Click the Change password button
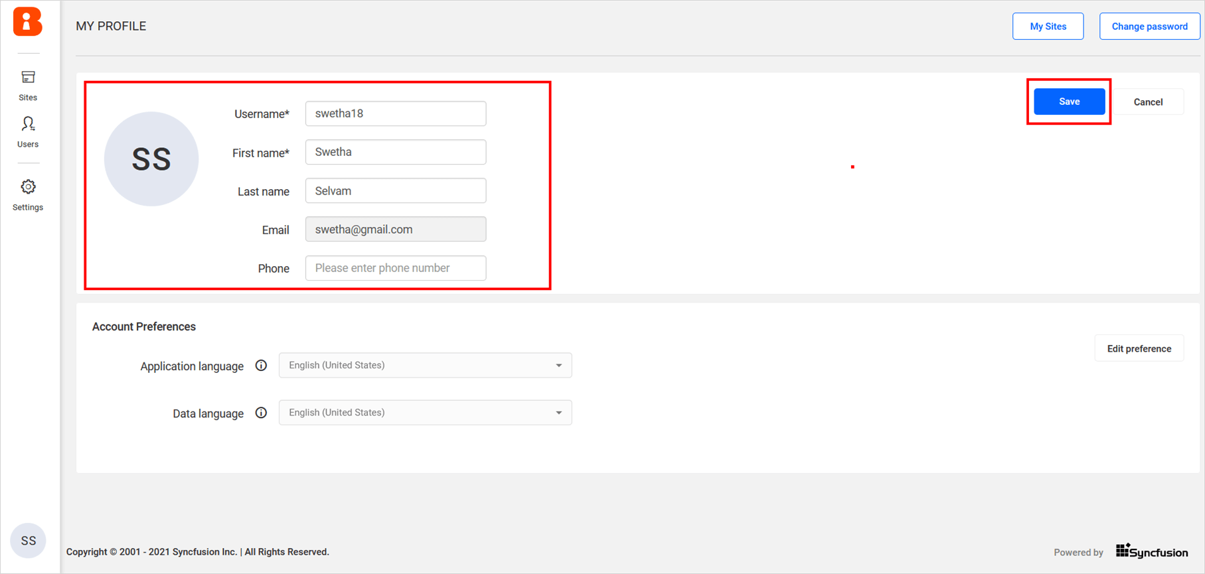 (x=1149, y=27)
